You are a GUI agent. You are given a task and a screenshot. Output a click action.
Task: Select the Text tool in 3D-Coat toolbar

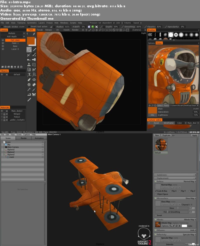pos(29,74)
